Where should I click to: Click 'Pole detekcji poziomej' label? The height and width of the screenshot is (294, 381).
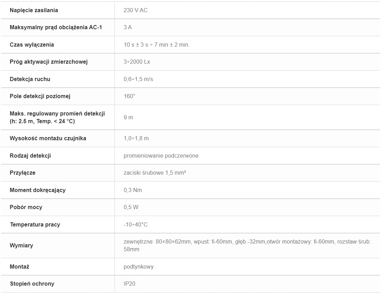pyautogui.click(x=40, y=96)
